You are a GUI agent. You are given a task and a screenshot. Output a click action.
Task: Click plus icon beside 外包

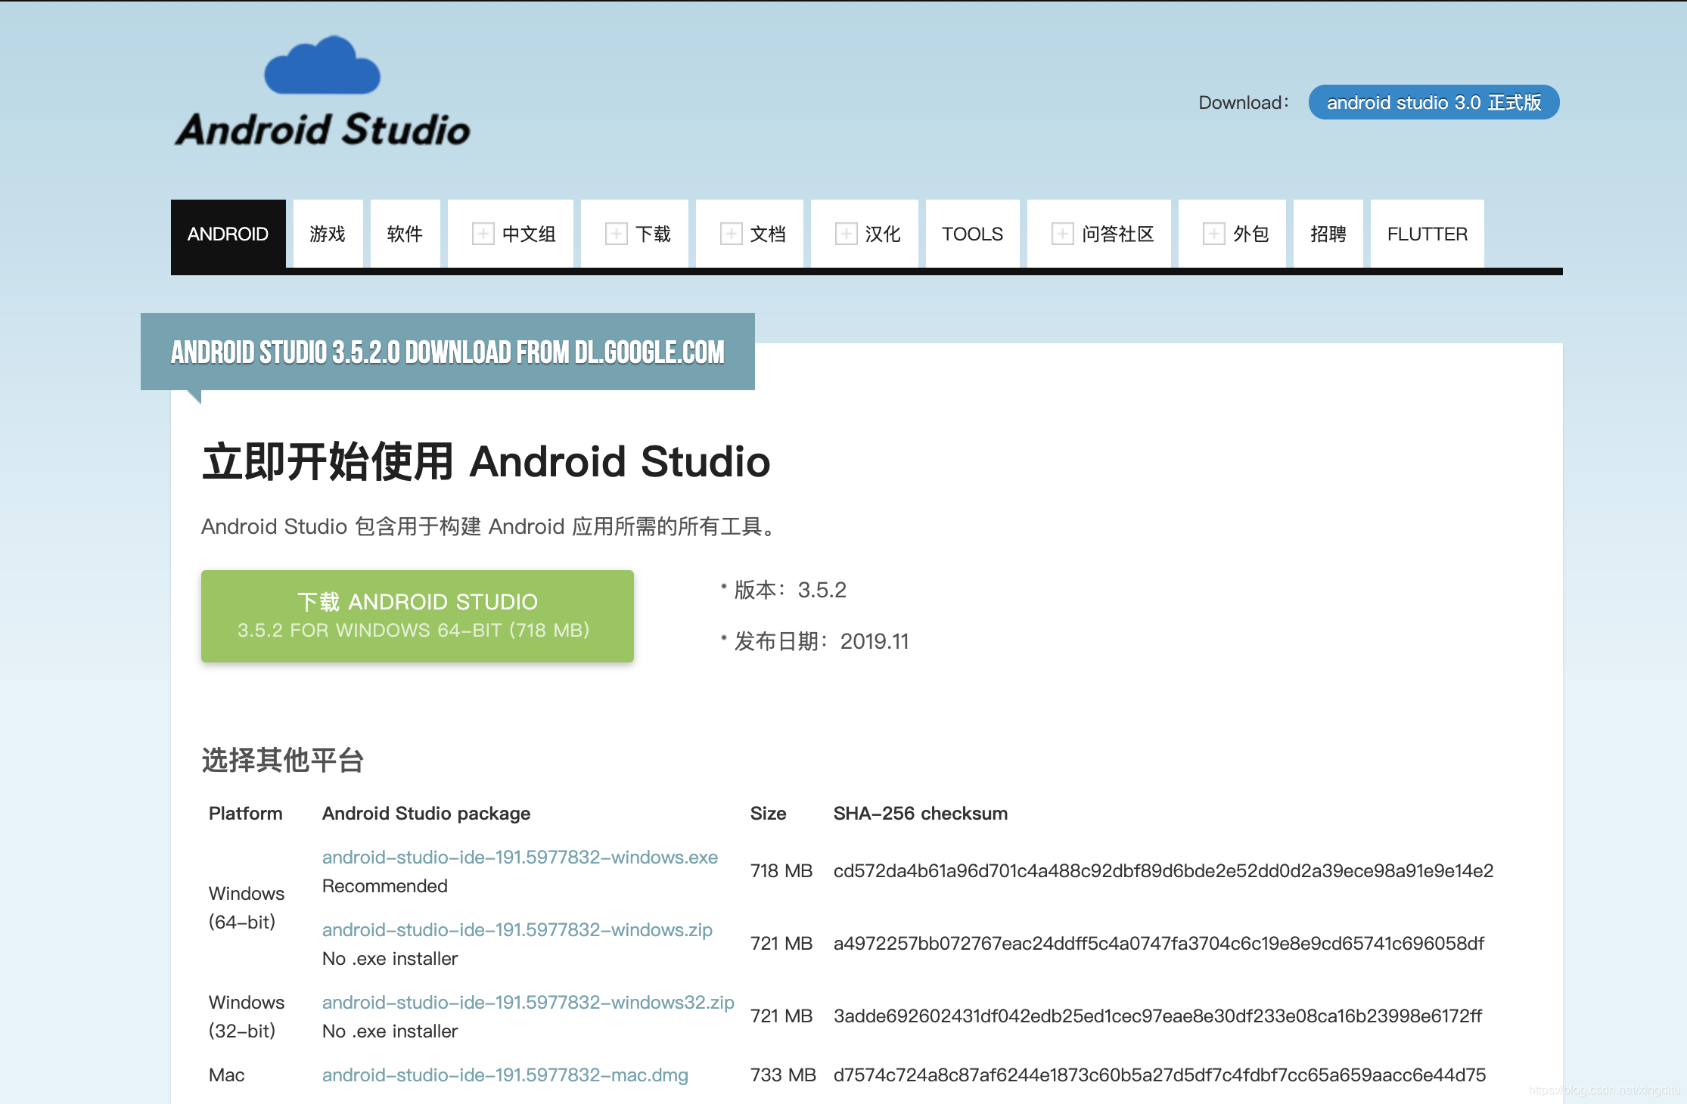1213,234
